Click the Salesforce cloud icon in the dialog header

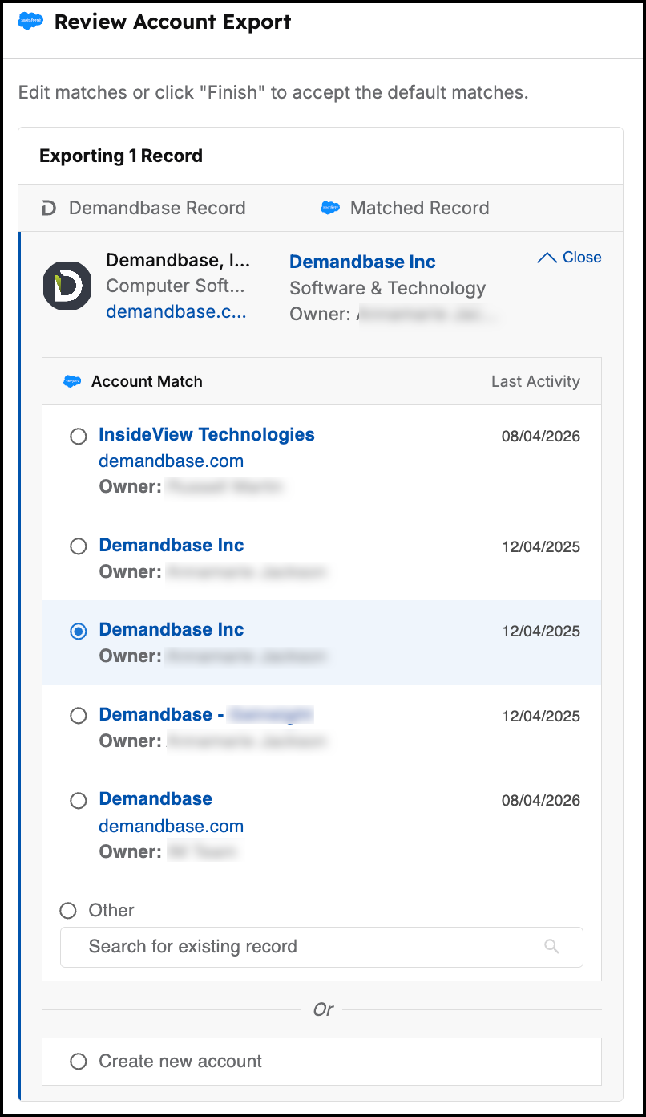pyautogui.click(x=30, y=22)
